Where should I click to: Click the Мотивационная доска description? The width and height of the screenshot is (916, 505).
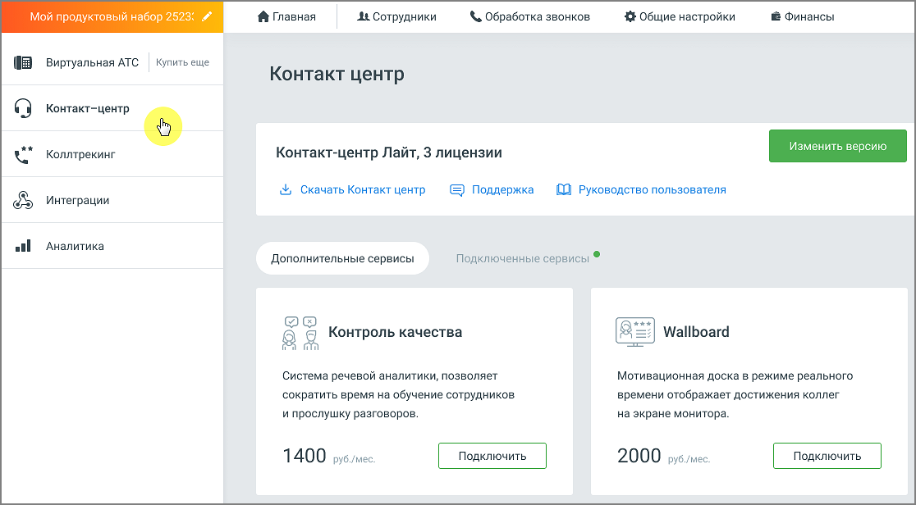click(x=735, y=394)
